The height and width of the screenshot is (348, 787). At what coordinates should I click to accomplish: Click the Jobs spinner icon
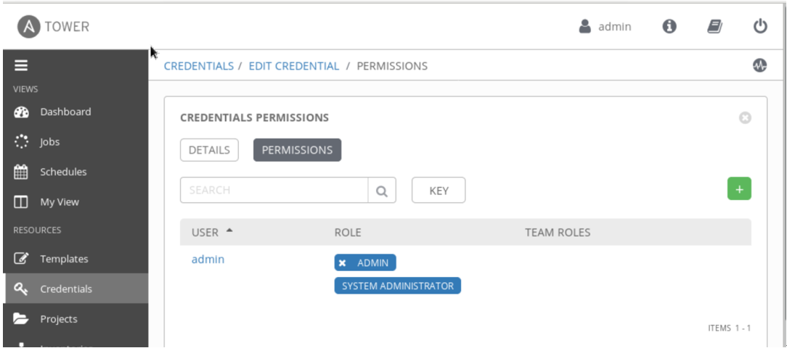21,142
